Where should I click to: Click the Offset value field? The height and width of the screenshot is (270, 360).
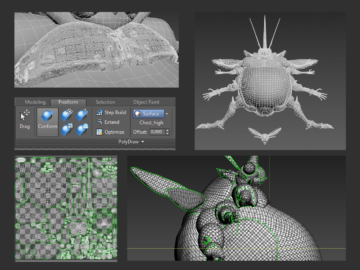tap(157, 132)
